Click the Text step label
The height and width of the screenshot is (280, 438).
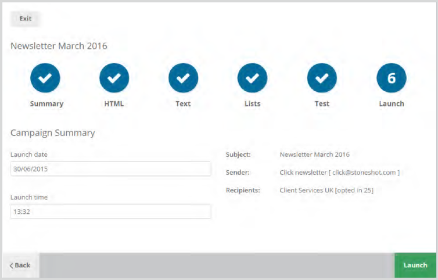(x=183, y=103)
